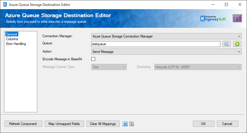The height and width of the screenshot is (133, 247).
Task: Click the K app icon in title bar
Action: pos(5,4)
